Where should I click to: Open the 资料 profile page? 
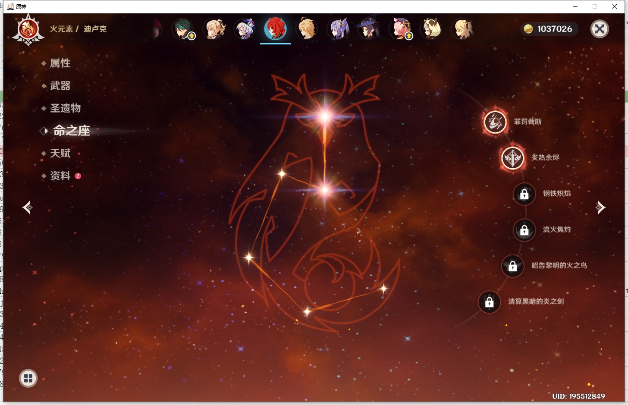tap(61, 176)
